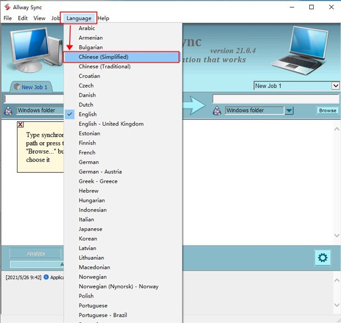The width and height of the screenshot is (341, 323).
Task: Click the right side folder type icon
Action: (217, 110)
